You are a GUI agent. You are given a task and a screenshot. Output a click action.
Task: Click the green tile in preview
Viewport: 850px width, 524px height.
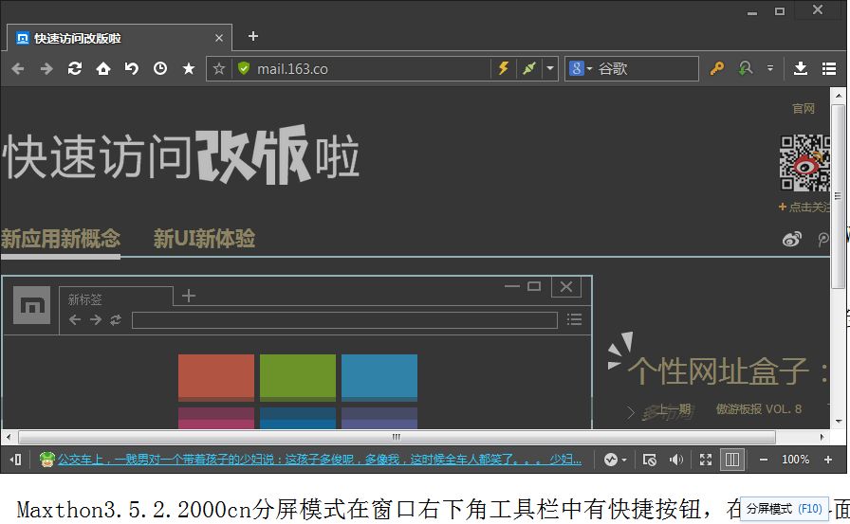pyautogui.click(x=298, y=377)
